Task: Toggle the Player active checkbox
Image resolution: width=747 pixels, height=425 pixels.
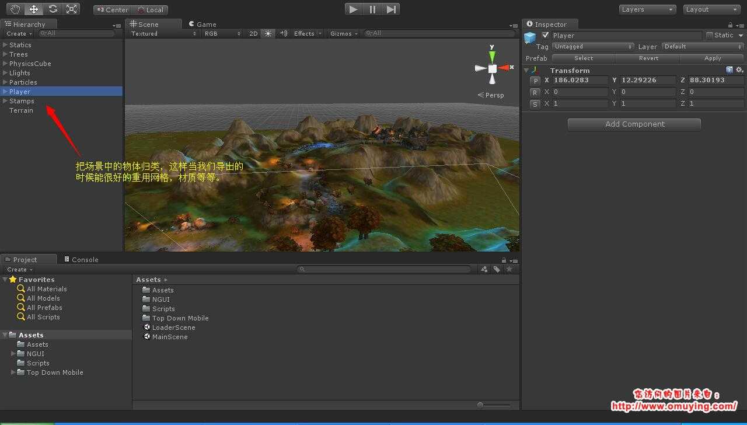Action: [545, 35]
